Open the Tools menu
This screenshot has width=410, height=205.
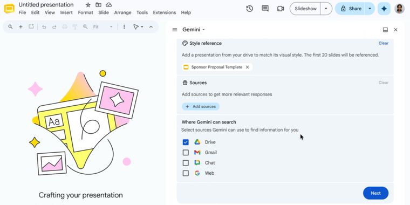click(x=142, y=12)
